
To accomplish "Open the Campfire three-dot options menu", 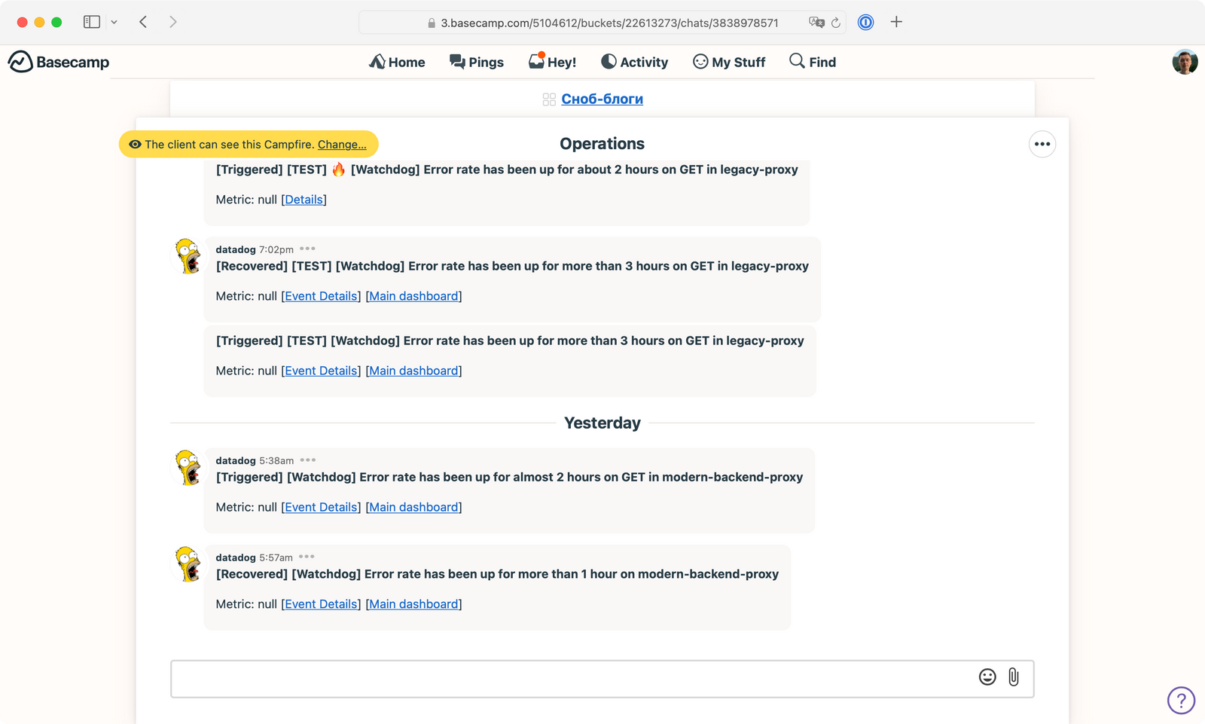I will (x=1042, y=144).
